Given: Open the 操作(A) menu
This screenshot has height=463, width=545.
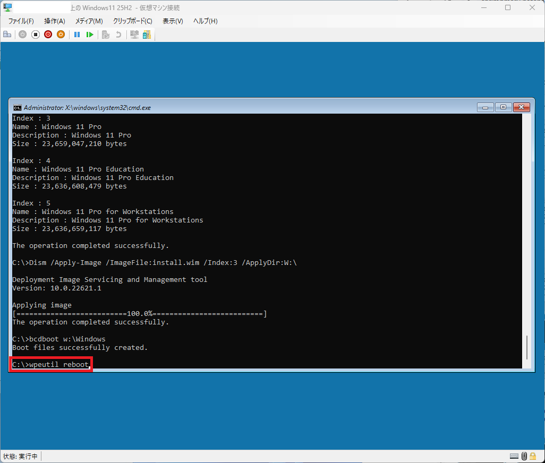Looking at the screenshot, I should point(55,21).
